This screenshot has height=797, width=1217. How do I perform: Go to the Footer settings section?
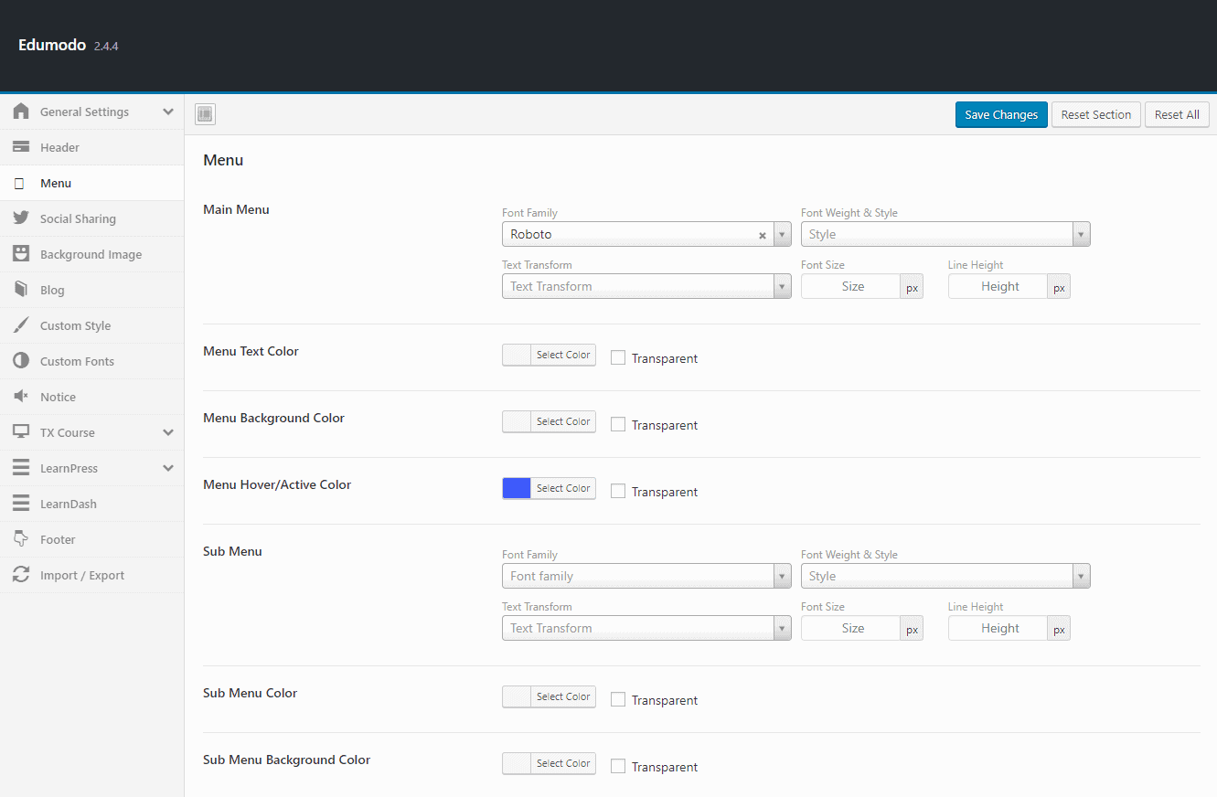tap(58, 539)
